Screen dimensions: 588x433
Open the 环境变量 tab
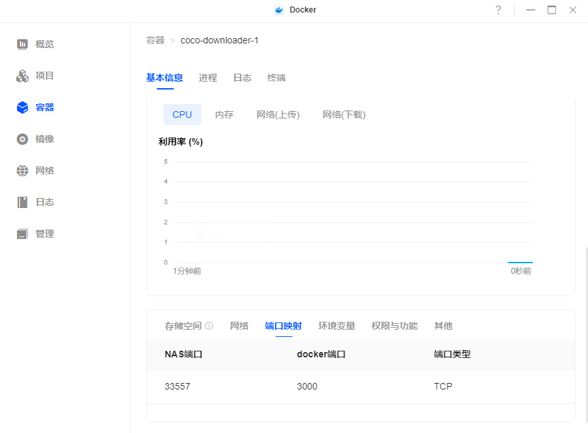pos(336,326)
